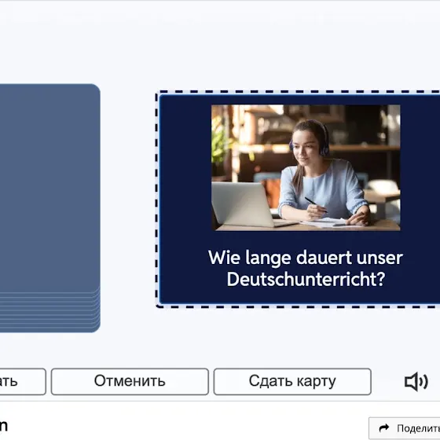
Task: Click the Сдать карту button
Action: 292,382
